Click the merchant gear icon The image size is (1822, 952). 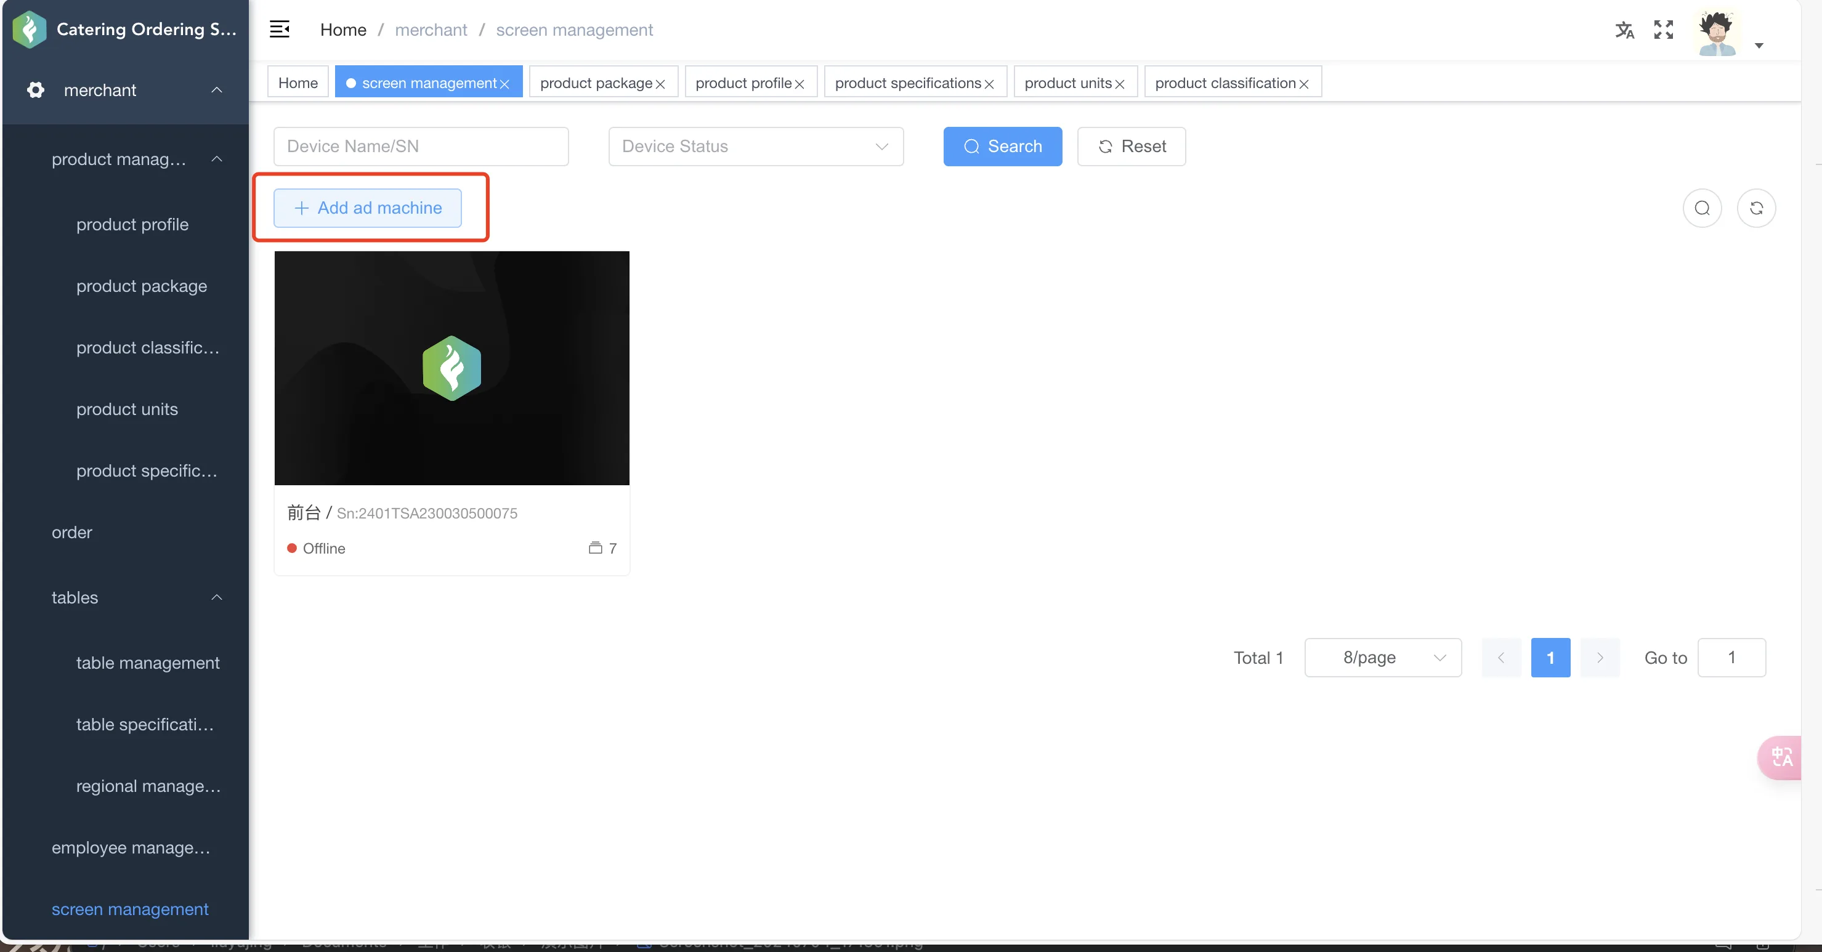(35, 90)
